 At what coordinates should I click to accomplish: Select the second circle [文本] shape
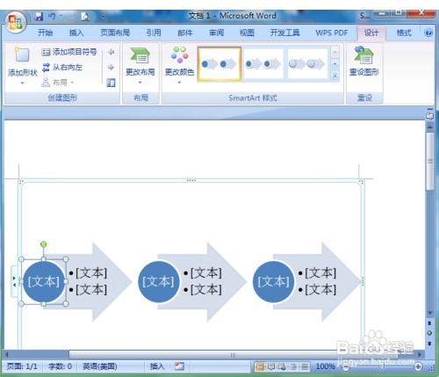158,281
